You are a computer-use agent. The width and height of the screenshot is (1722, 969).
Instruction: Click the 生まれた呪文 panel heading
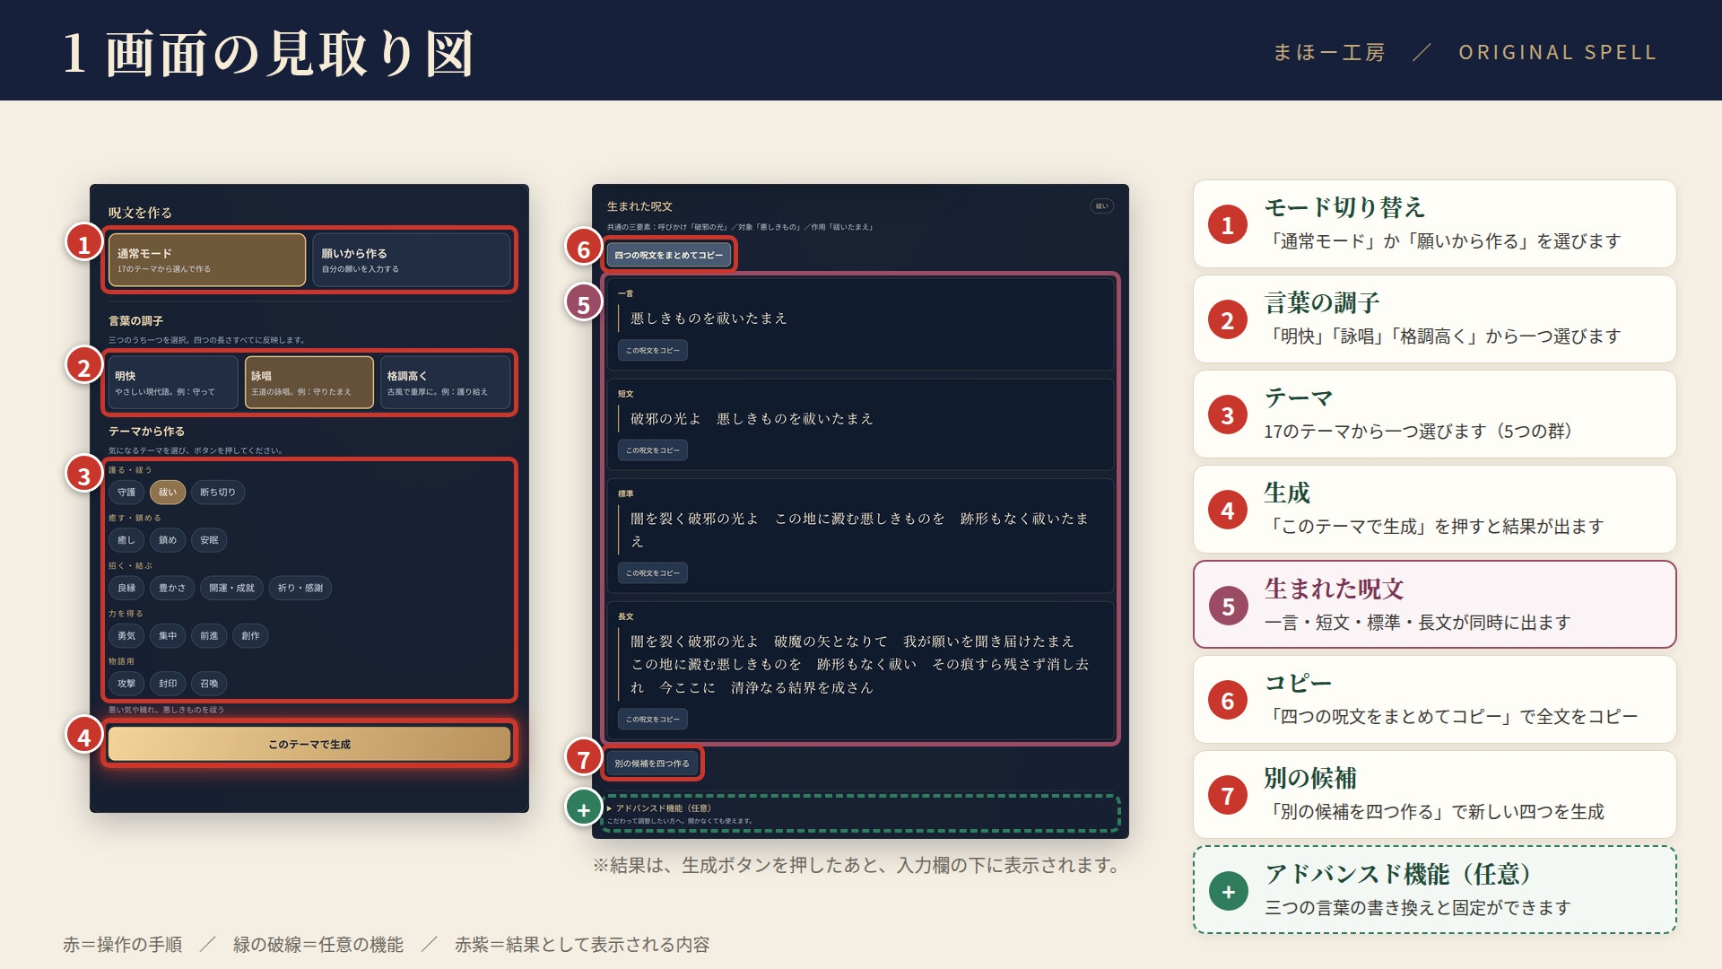tap(639, 206)
